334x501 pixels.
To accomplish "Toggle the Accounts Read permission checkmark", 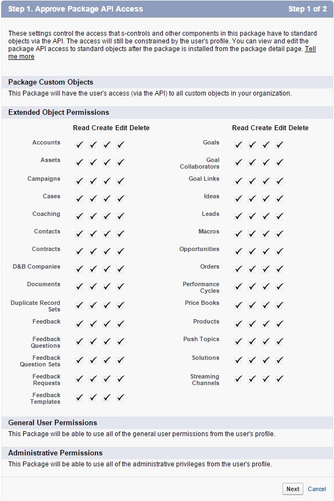I will [x=80, y=145].
